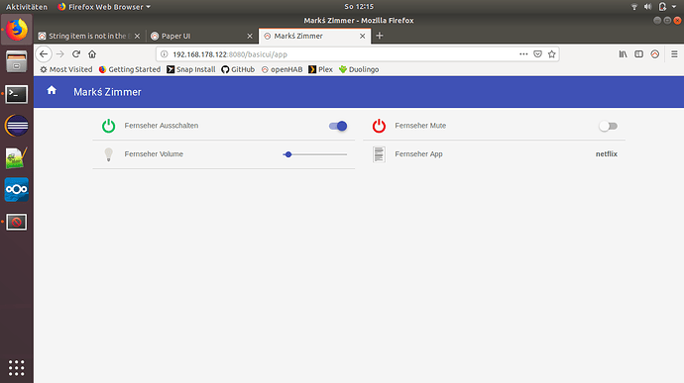Reload the page with the refresh icon

(x=76, y=54)
